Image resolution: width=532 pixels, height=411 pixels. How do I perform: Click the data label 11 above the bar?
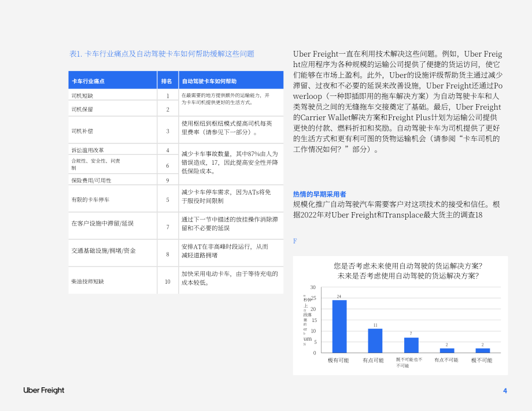tap(375, 325)
